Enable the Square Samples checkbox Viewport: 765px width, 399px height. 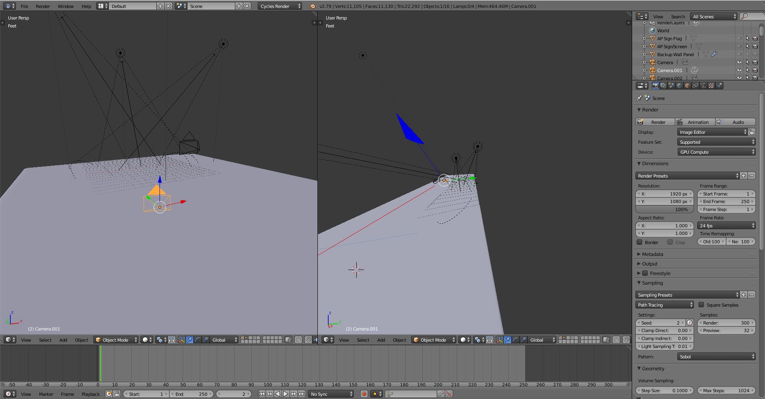pyautogui.click(x=702, y=305)
